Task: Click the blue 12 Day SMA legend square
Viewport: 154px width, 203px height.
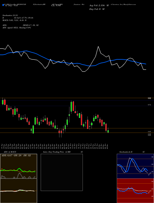Action: [x=3, y=5]
